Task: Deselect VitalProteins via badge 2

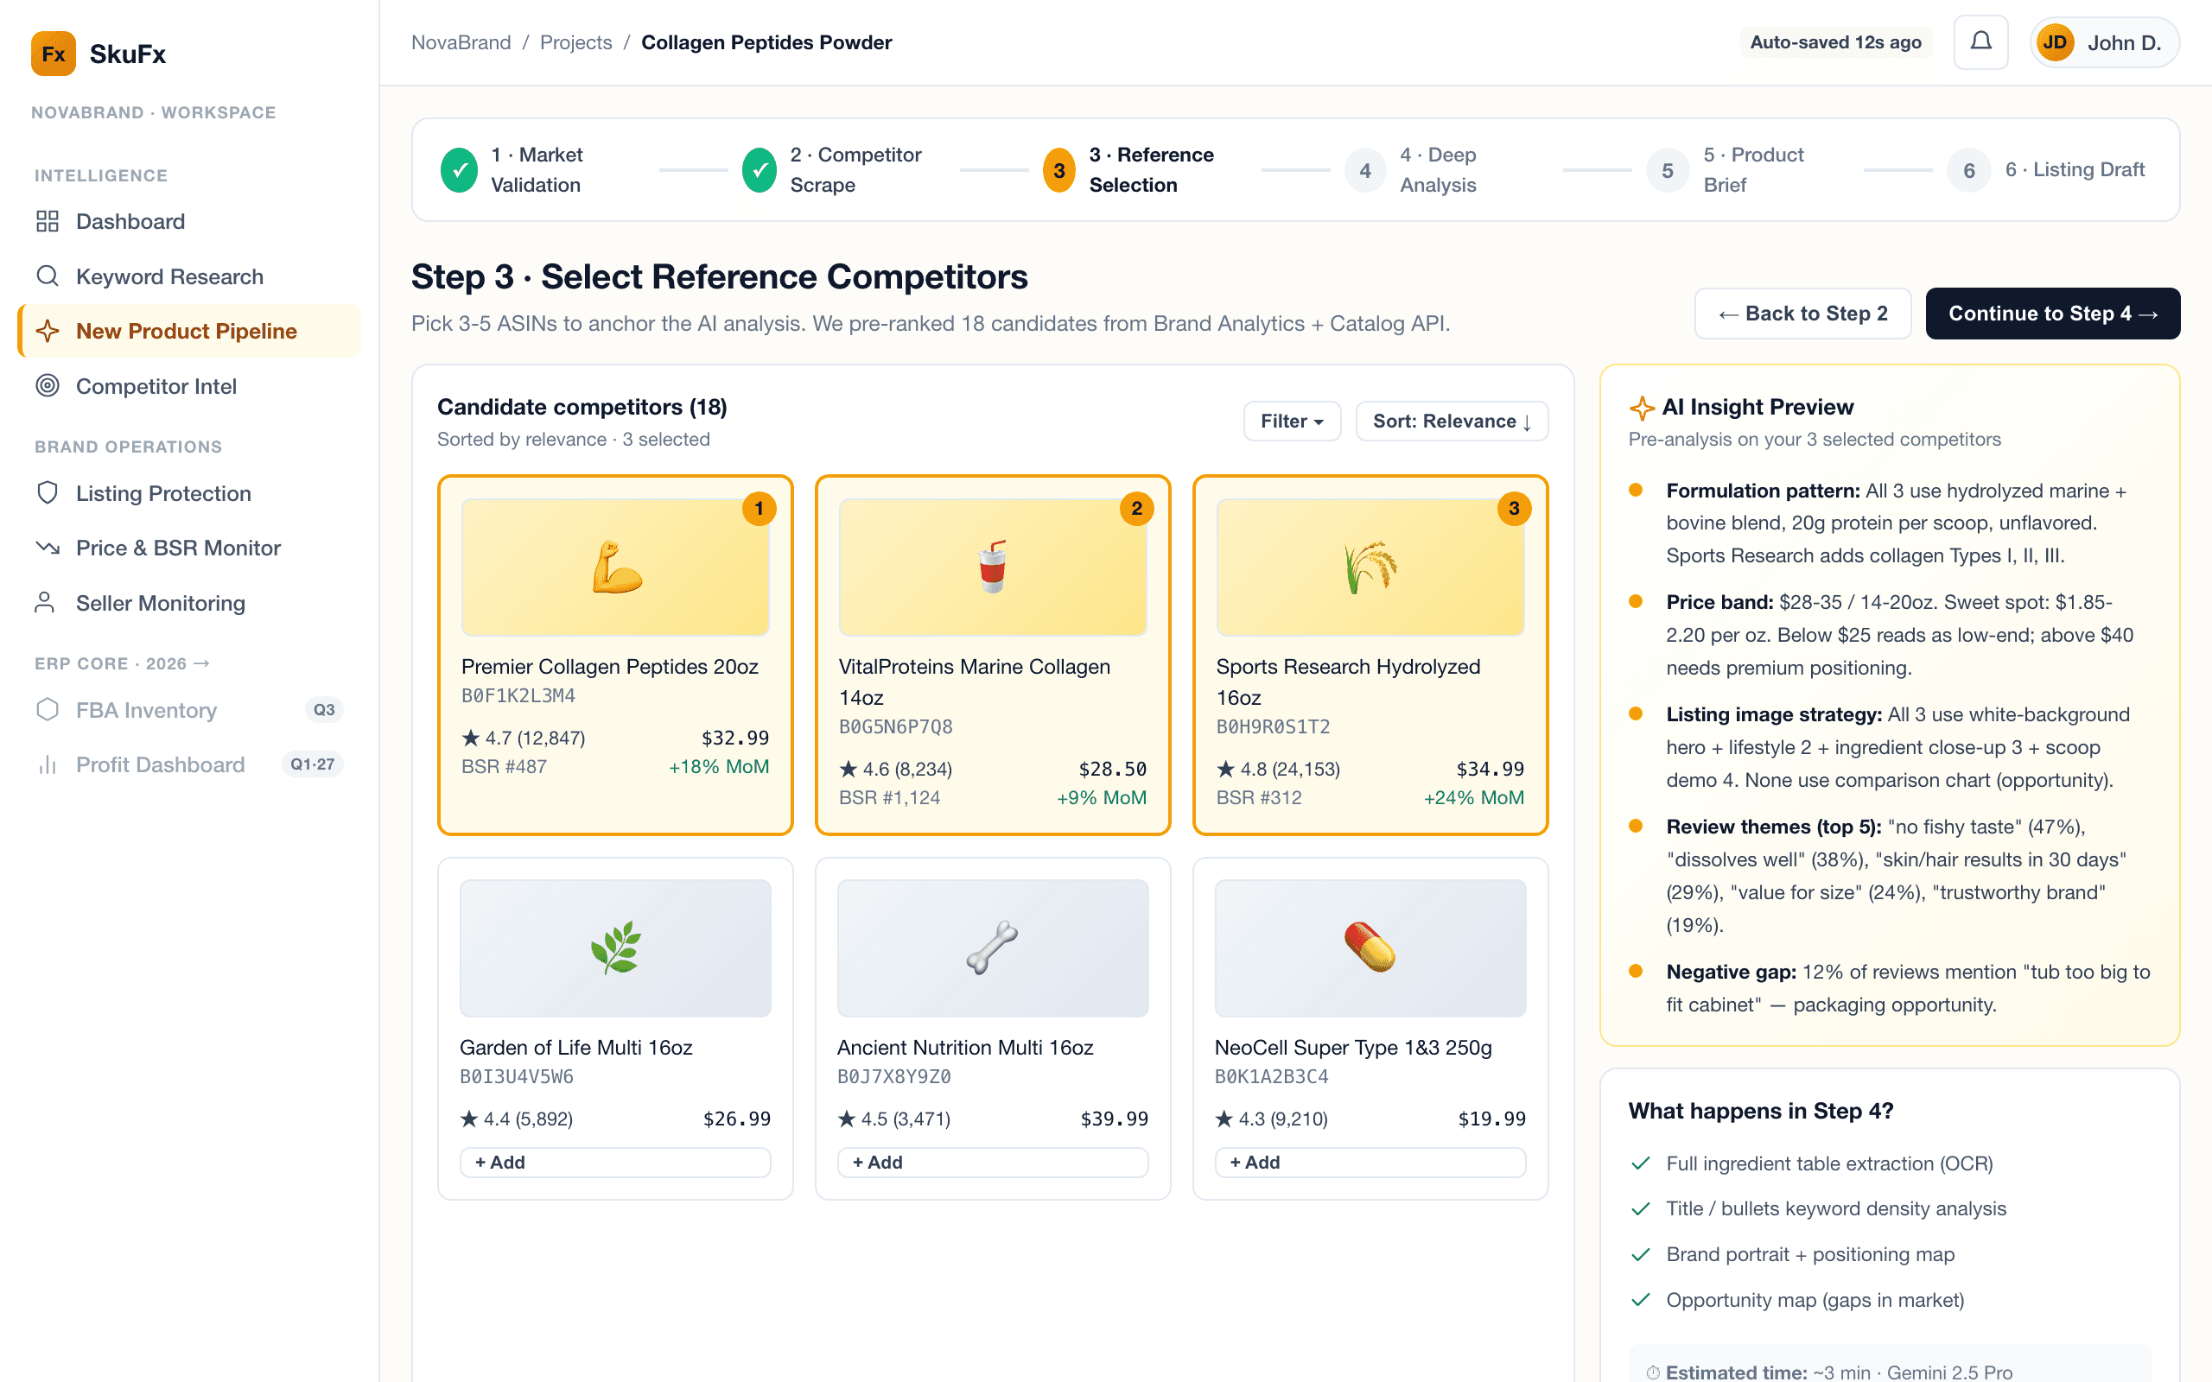Action: [1136, 508]
